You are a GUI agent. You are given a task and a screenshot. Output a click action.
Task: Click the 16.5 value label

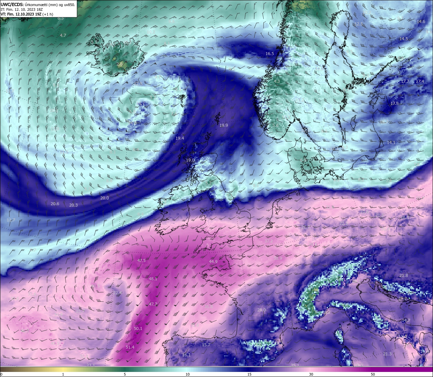pos(270,54)
